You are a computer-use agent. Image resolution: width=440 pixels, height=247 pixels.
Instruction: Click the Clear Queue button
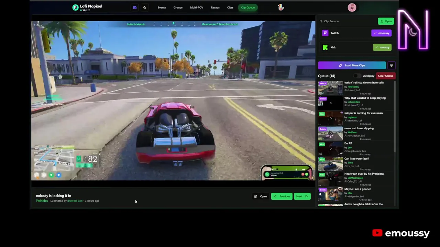click(x=386, y=76)
